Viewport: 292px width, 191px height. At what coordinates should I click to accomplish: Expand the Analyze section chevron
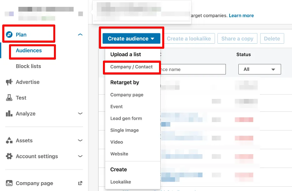coord(80,114)
